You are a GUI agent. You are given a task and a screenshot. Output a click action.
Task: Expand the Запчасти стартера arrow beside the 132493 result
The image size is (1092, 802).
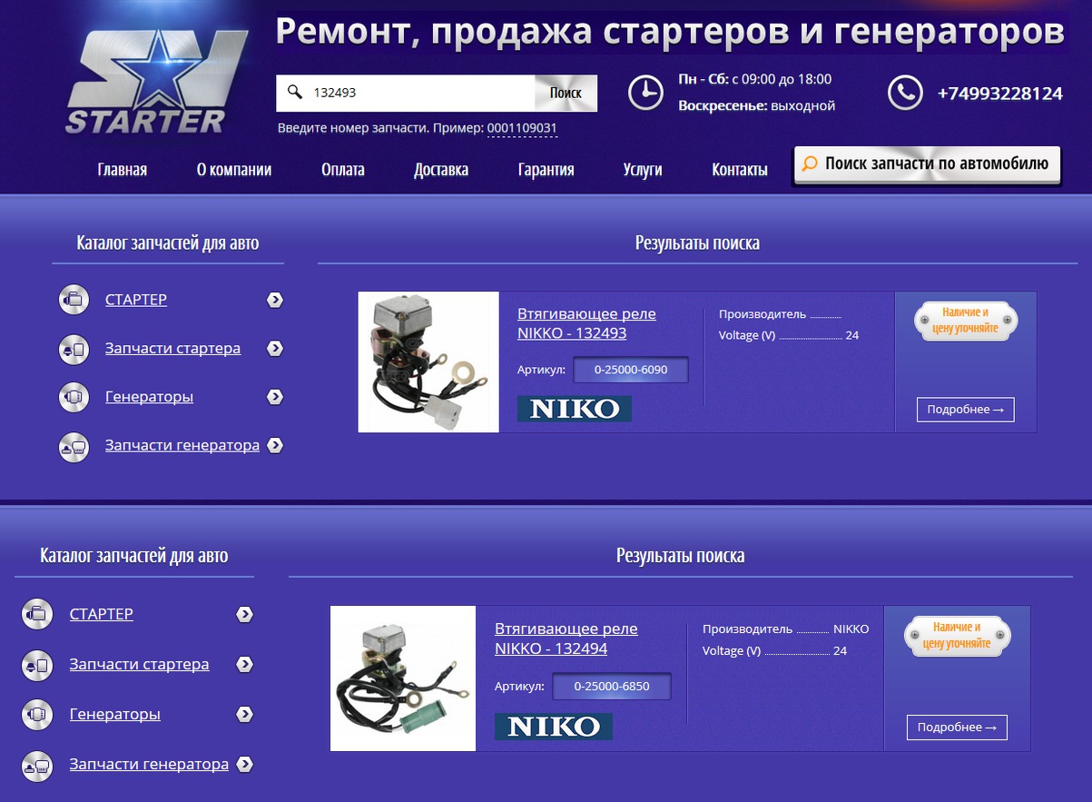tap(275, 349)
